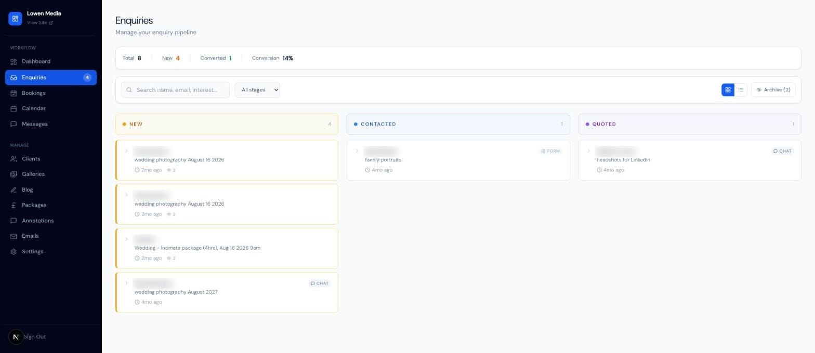Click the Emails envelope icon
815x353 pixels.
click(14, 236)
